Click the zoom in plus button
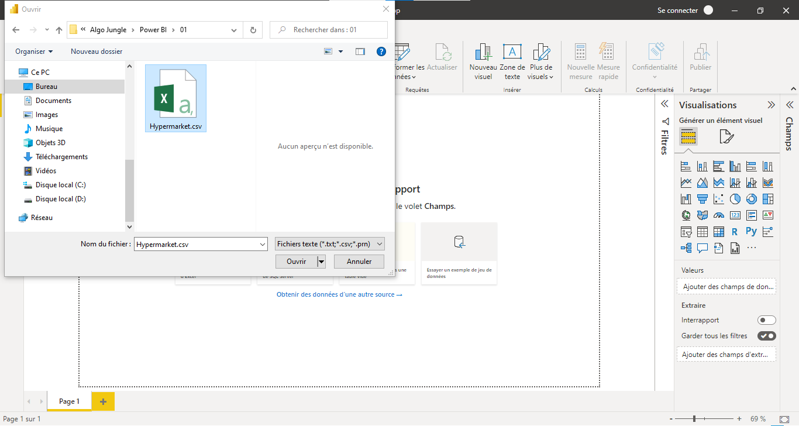 click(x=739, y=419)
